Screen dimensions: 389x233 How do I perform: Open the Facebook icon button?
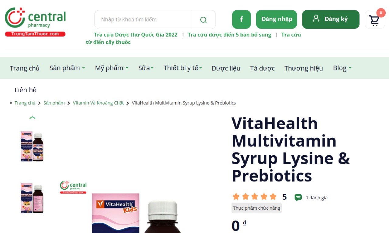point(242,19)
